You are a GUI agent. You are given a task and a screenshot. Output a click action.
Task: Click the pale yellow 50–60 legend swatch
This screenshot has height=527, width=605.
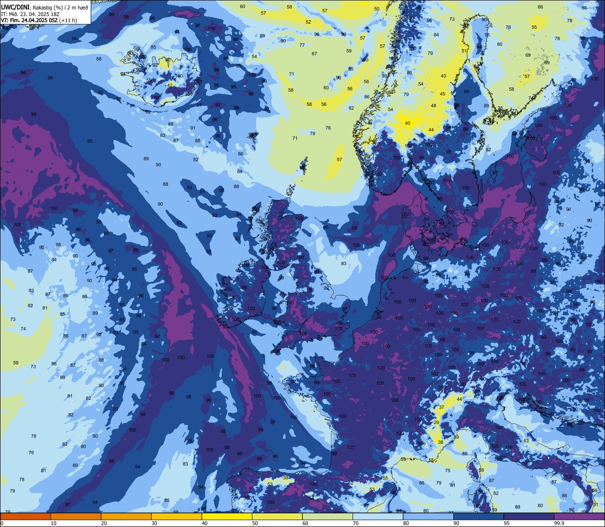(277, 516)
